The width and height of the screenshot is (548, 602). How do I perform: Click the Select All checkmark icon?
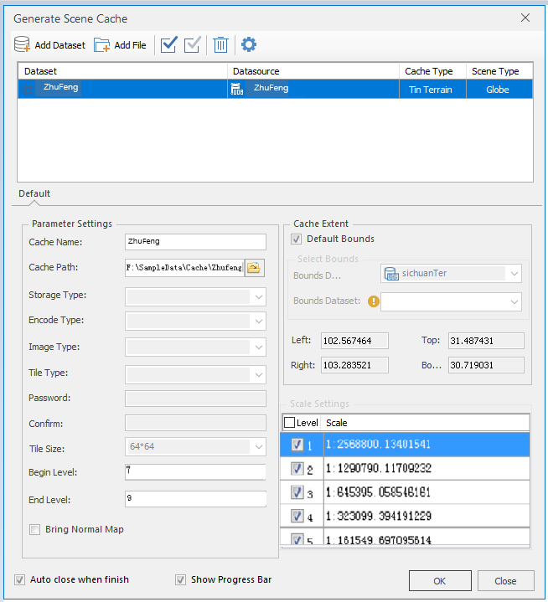tap(168, 44)
